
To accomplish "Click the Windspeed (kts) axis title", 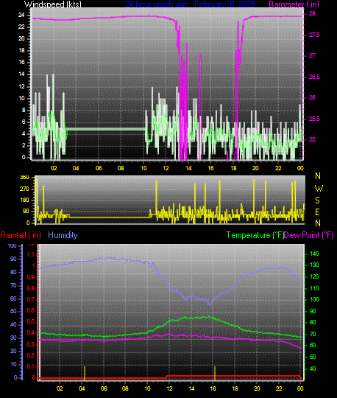I will point(53,4).
